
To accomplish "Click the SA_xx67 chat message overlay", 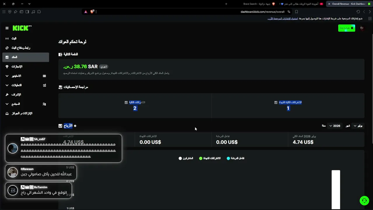I will click(x=64, y=148).
